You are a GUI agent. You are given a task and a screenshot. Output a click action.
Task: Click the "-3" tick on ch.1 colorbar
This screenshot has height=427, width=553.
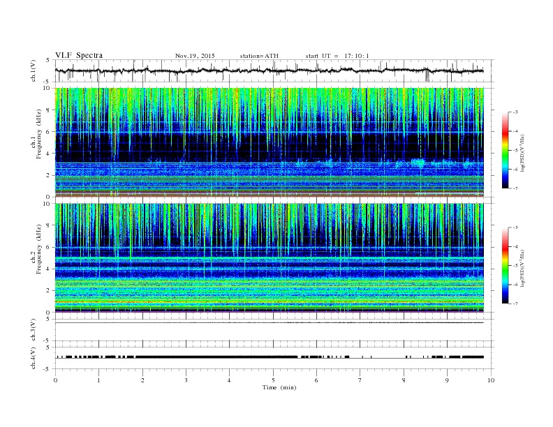(515, 112)
